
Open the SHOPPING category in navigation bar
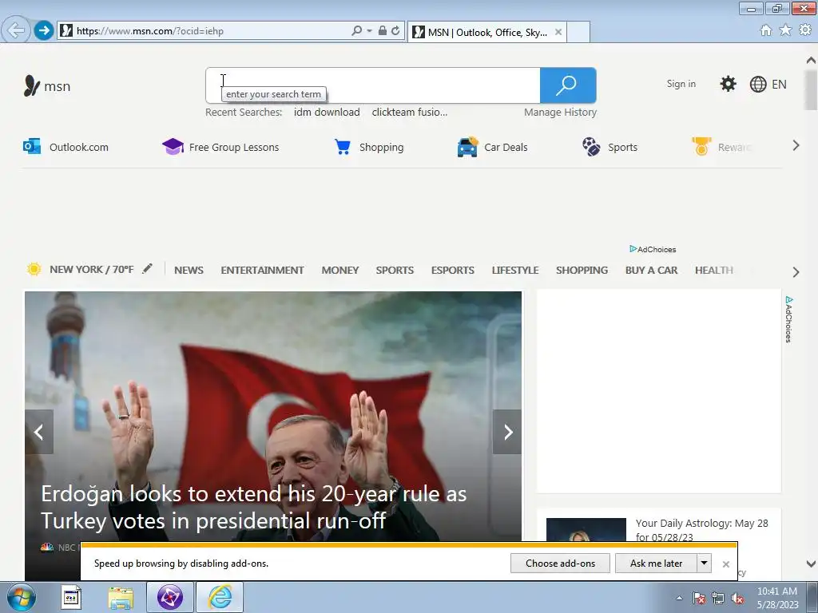click(582, 270)
